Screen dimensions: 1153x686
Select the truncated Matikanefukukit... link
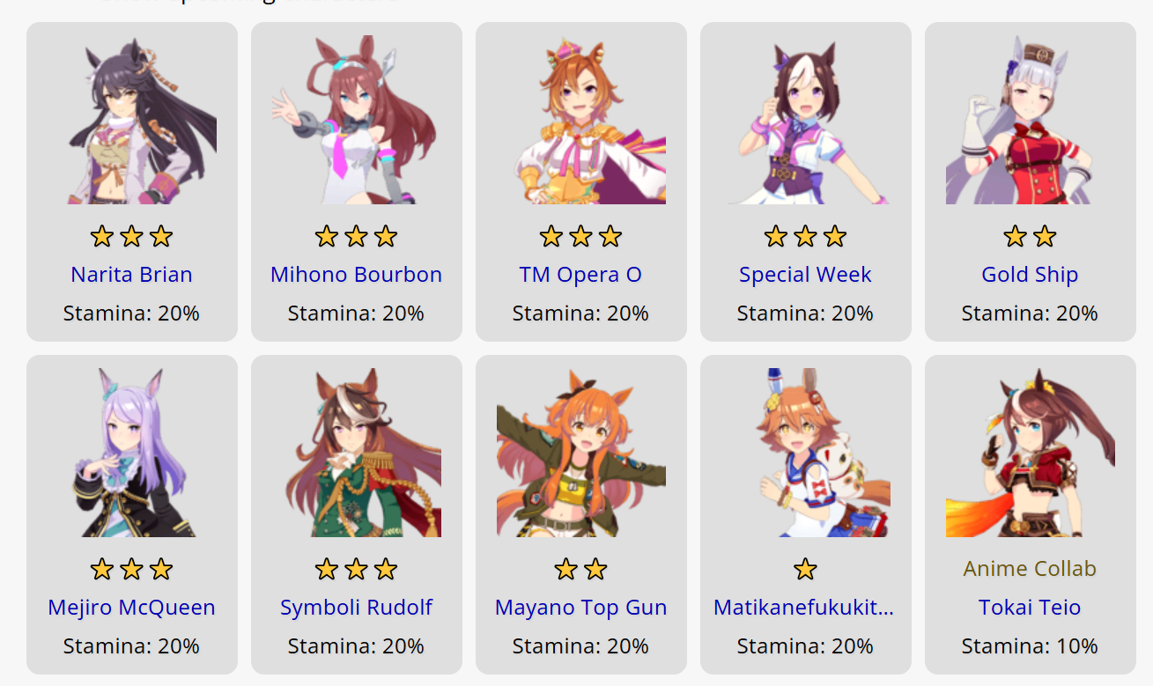tap(803, 608)
